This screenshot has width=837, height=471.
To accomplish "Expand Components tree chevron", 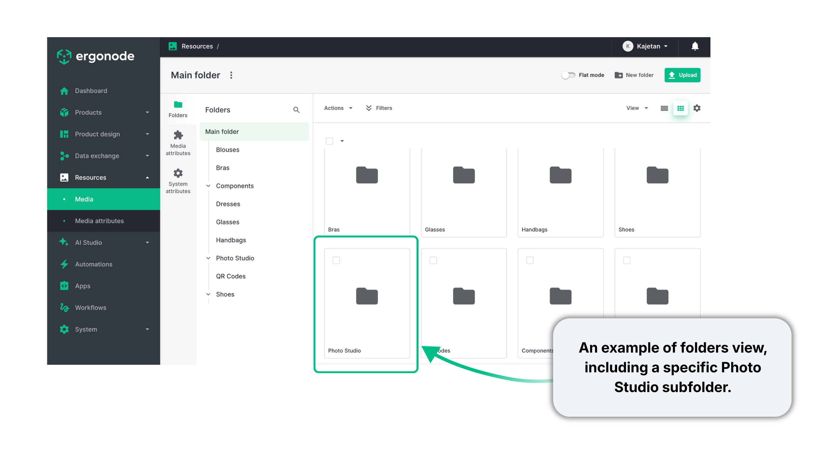I will pos(208,186).
